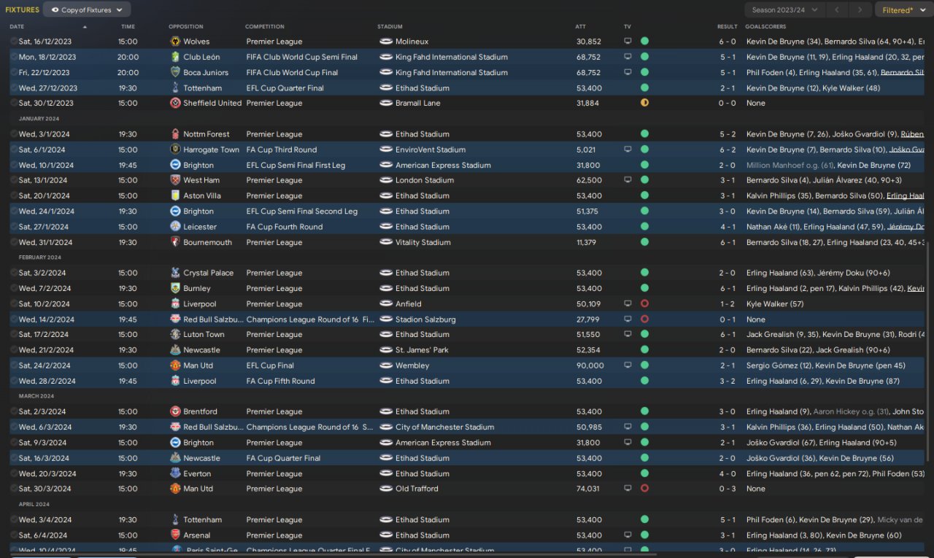Viewport: 934px width, 558px height.
Task: Click the Crystal Palace crest
Action: coord(175,273)
